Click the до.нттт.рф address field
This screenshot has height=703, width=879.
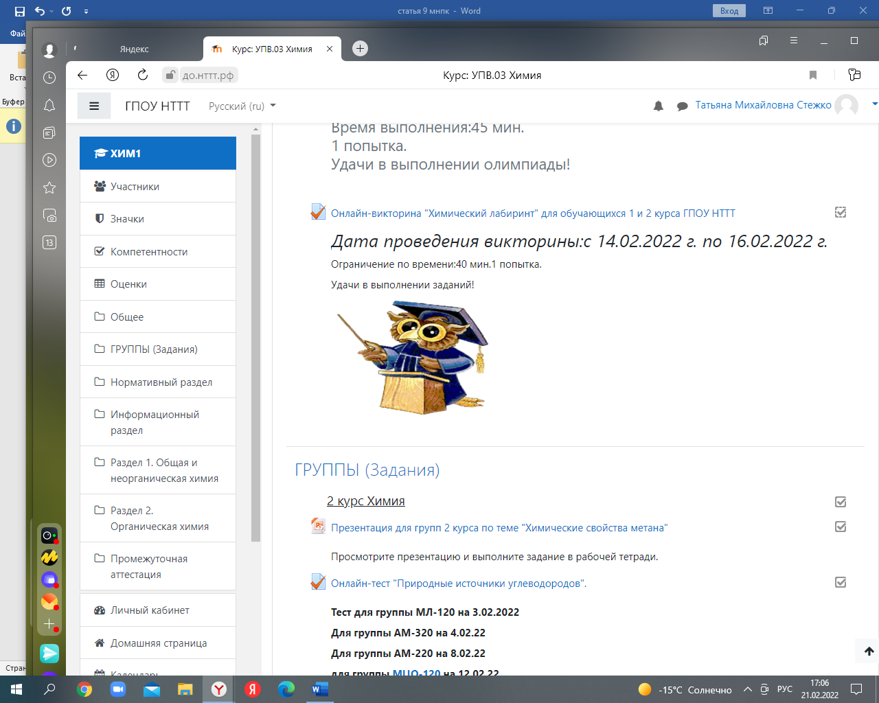(x=208, y=75)
